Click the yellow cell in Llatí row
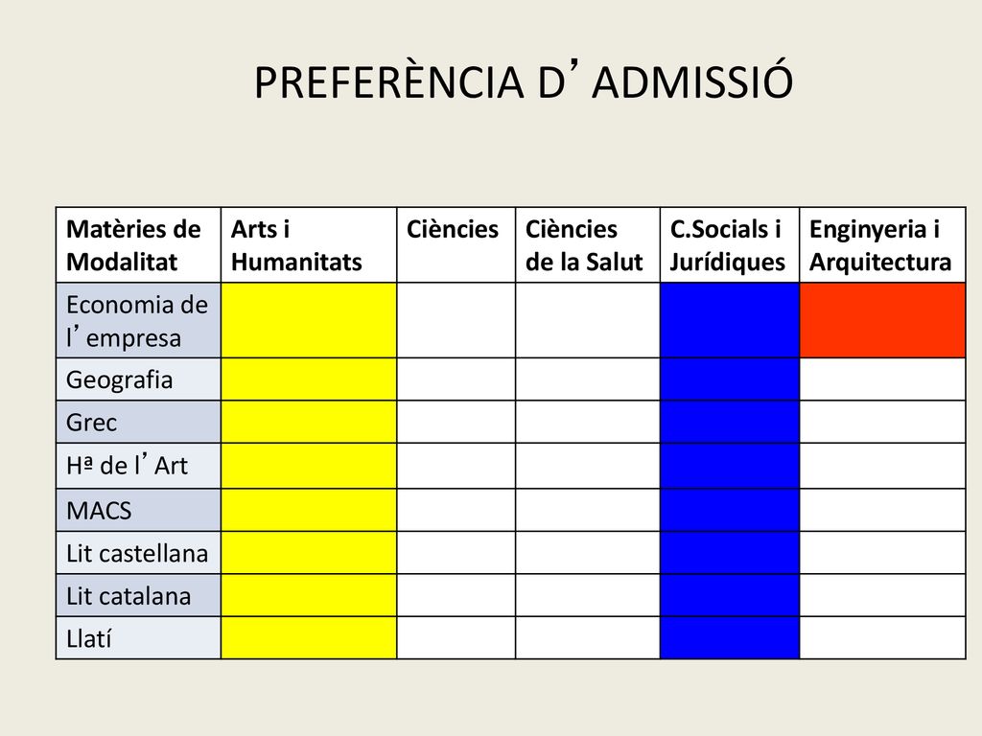 [x=309, y=637]
